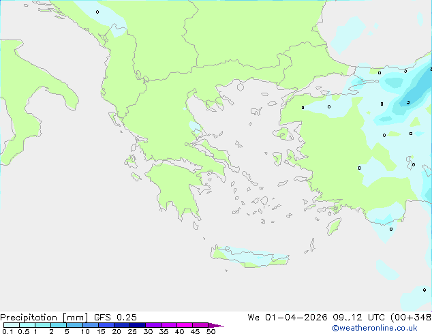Click the legend value label '45'
432x334 pixels.
[x=195, y=331]
